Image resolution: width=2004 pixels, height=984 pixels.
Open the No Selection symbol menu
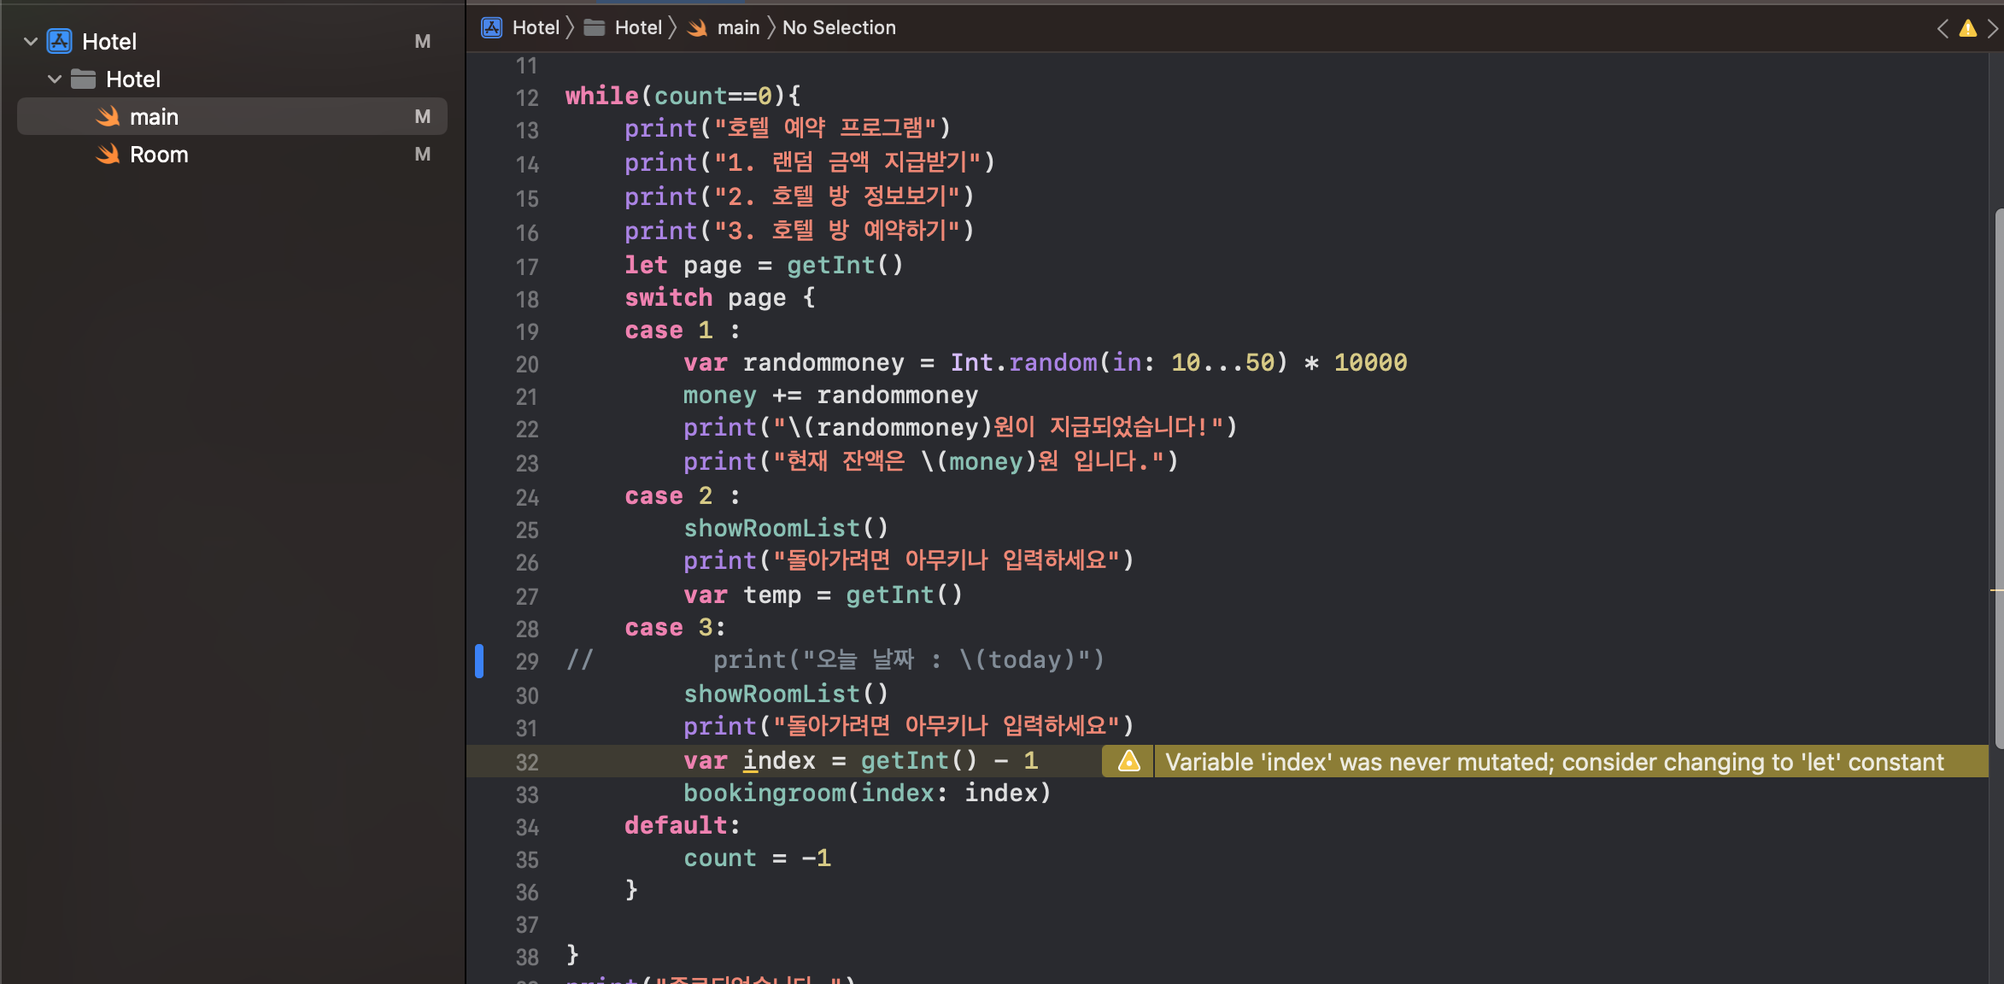(839, 28)
